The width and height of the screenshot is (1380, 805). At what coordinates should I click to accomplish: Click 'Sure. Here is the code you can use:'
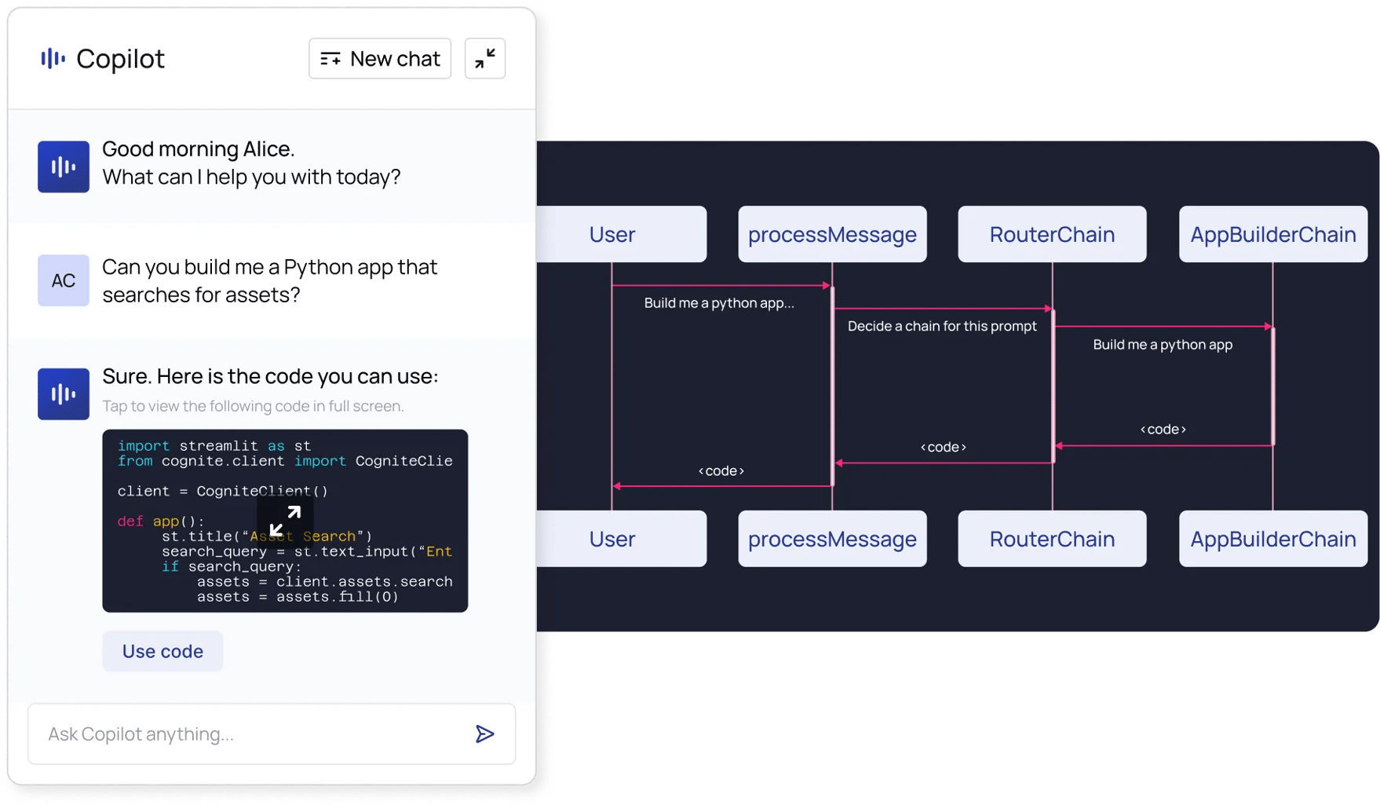pyautogui.click(x=270, y=376)
